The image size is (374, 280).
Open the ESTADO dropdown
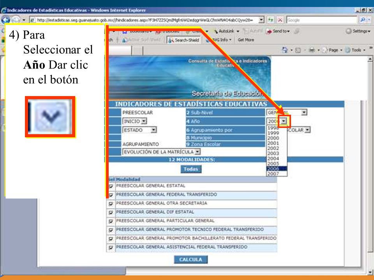pyautogui.click(x=139, y=130)
